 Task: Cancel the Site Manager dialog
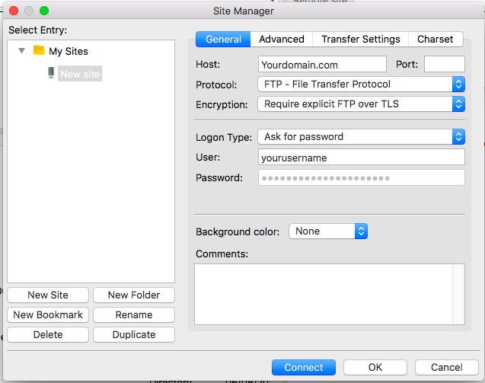[447, 368]
